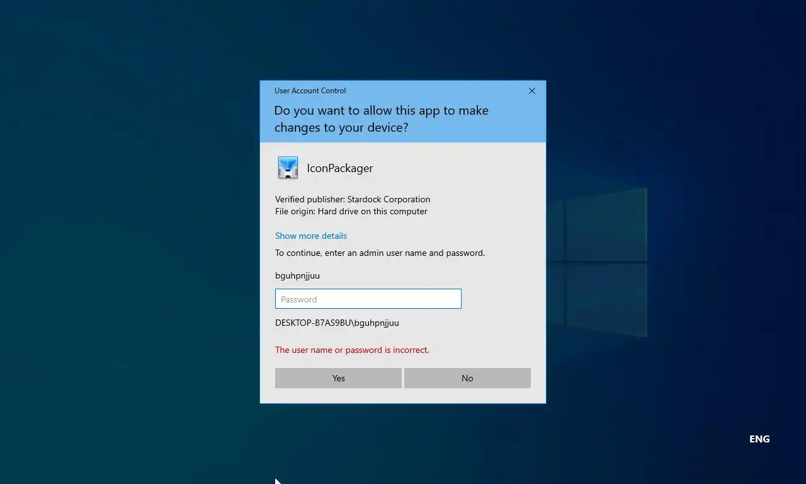
Task: Click No to deny changes
Action: (467, 378)
